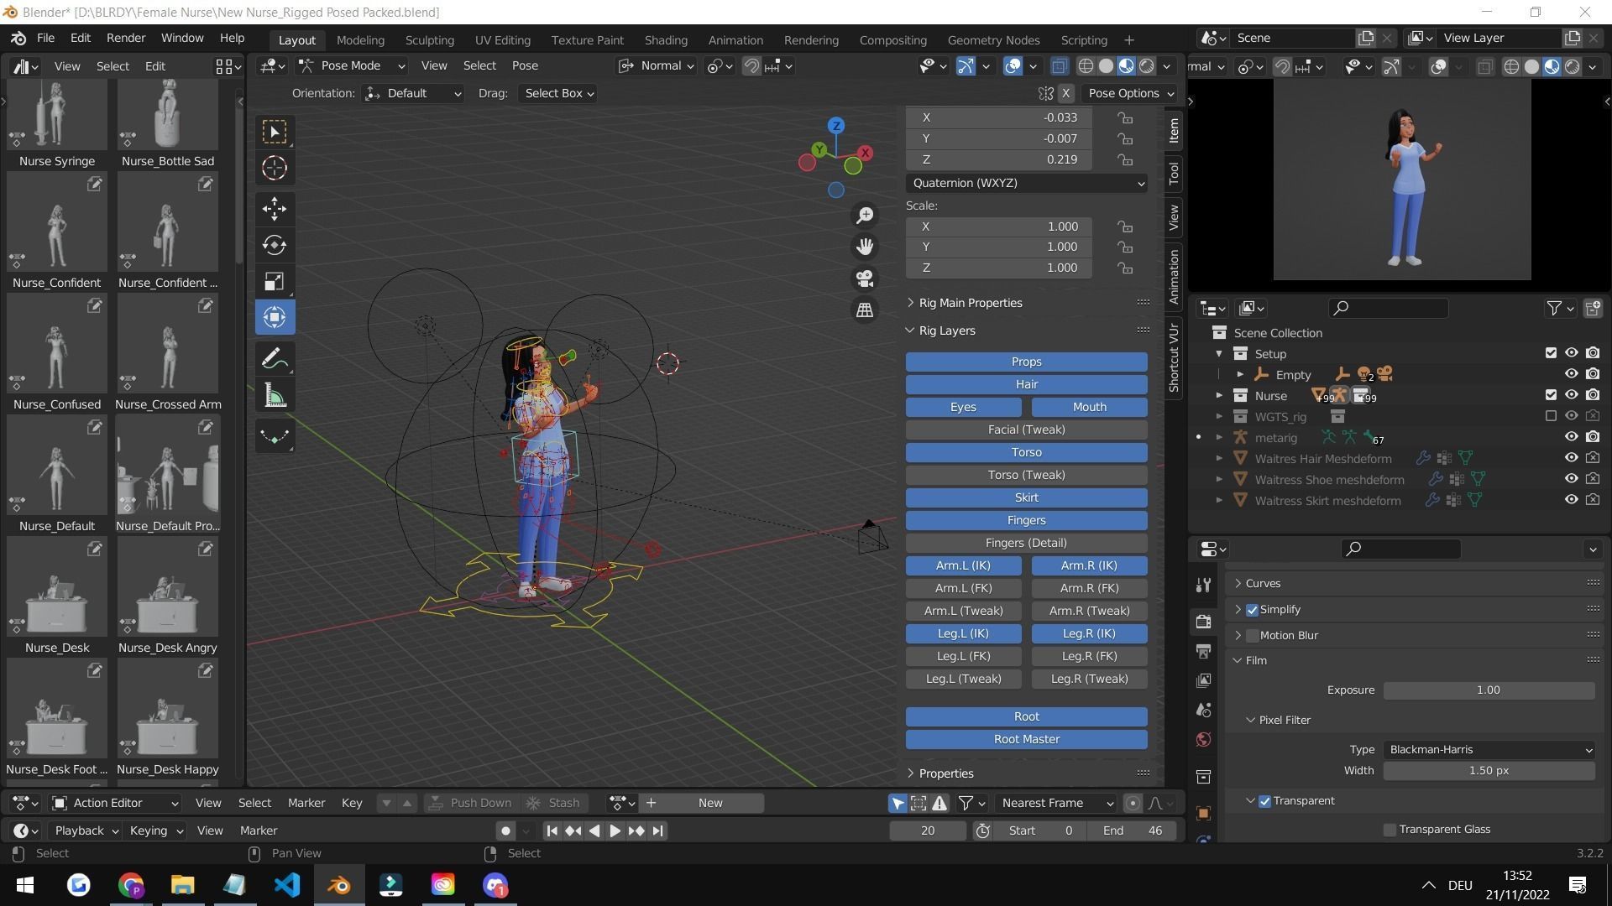The height and width of the screenshot is (906, 1612).
Task: Switch to the Sculpting workspace tab
Action: (x=429, y=40)
